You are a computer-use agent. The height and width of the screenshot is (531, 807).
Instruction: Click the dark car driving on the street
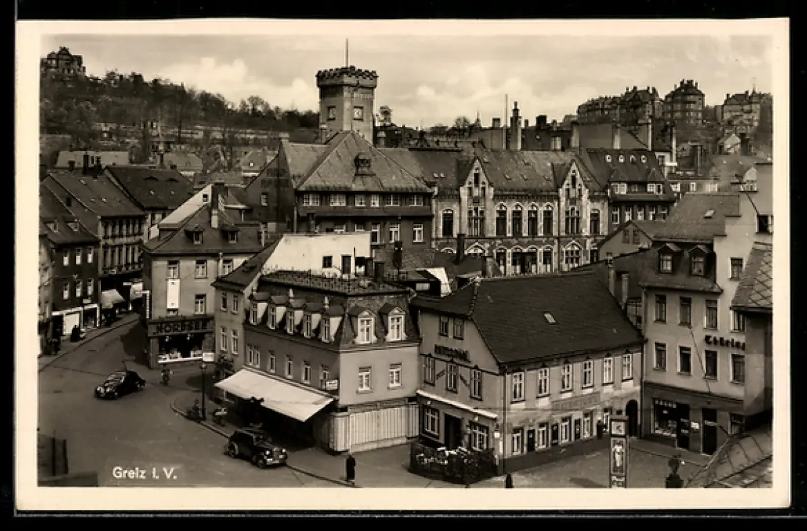(x=120, y=384)
